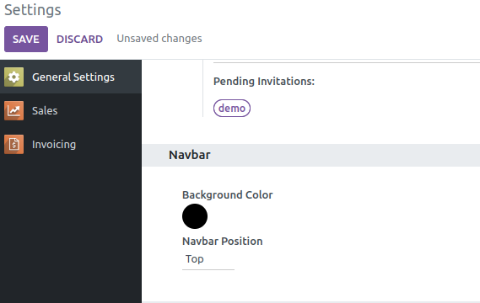Screen dimensions: 480x303
Task: Expand the Navbar Position dropdown showing Top
Action: pos(208,259)
